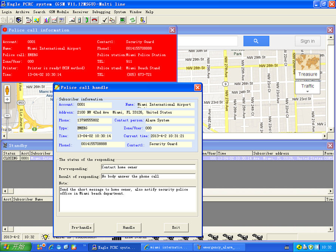Click the green refresh toolbar icon
Viewport: 336px width, 252px height.
click(x=132, y=20)
